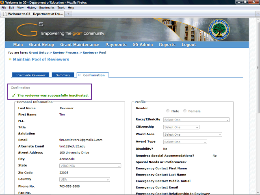Open Grant Maintenance navigation item
This screenshot has height=195, width=260.
coord(80,45)
